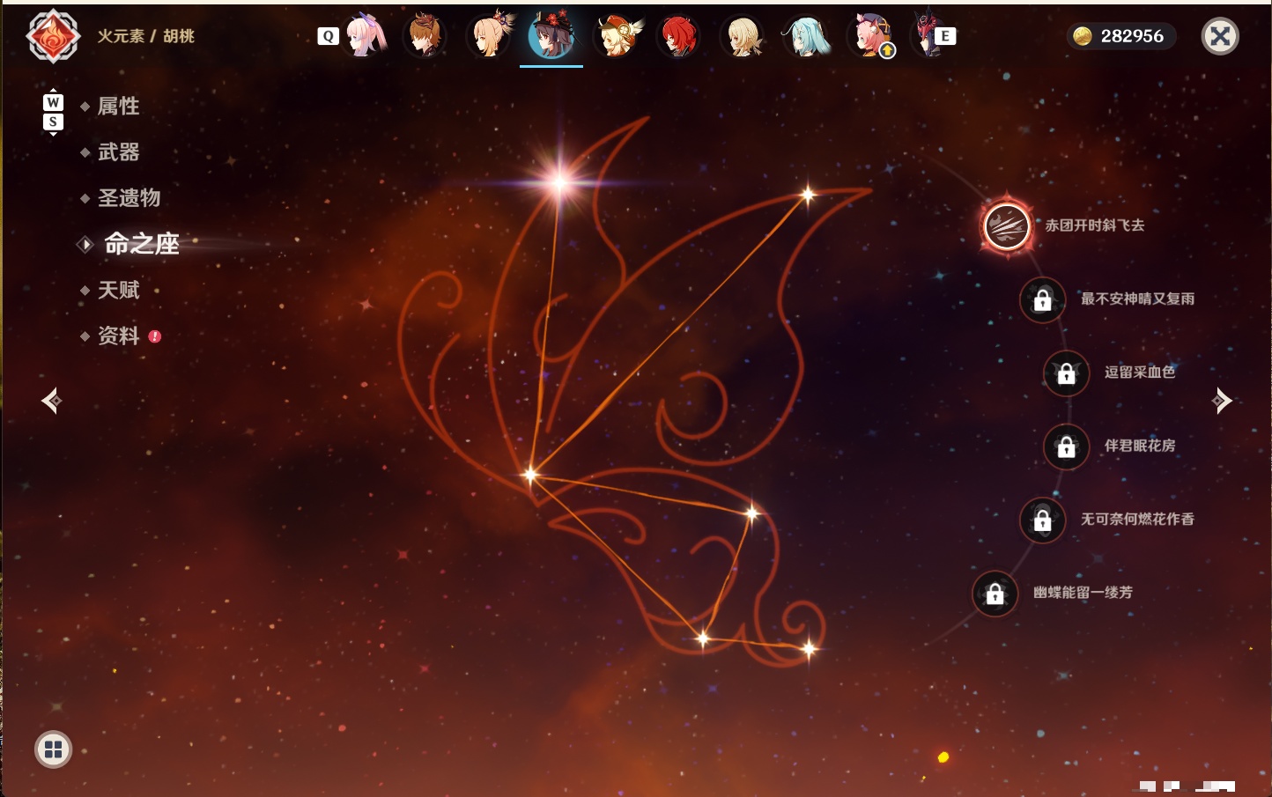Go to previous character with left arrow
Image resolution: width=1272 pixels, height=797 pixels.
tap(51, 401)
